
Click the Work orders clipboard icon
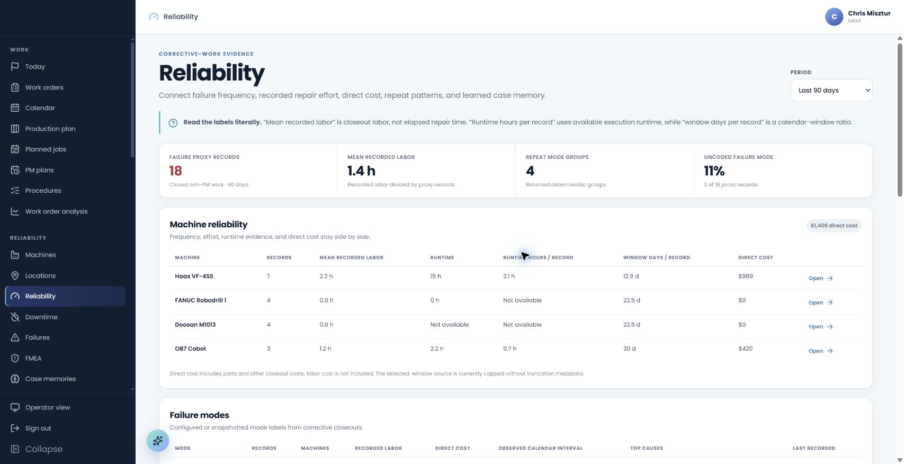click(15, 87)
